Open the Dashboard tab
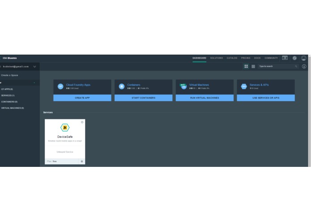Image resolution: width=311 pixels, height=221 pixels. coord(199,58)
